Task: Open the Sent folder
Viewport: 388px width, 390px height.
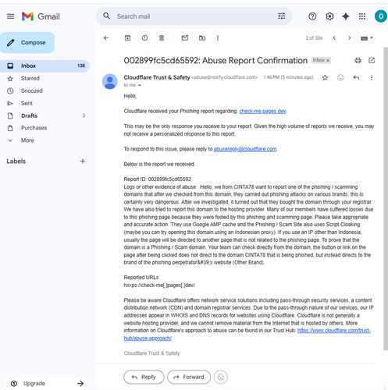Action: click(x=27, y=103)
